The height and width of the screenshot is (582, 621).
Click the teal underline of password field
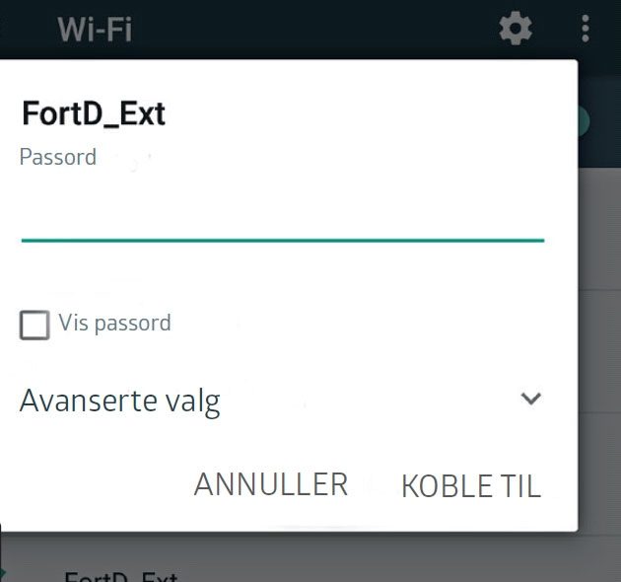(x=283, y=241)
